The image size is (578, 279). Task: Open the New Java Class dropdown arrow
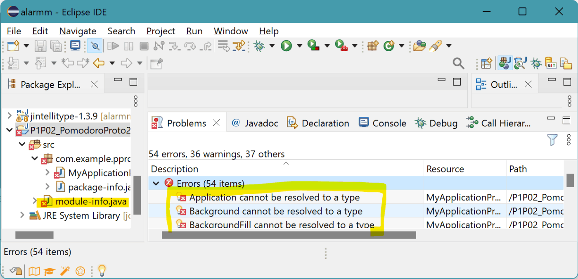tap(401, 45)
